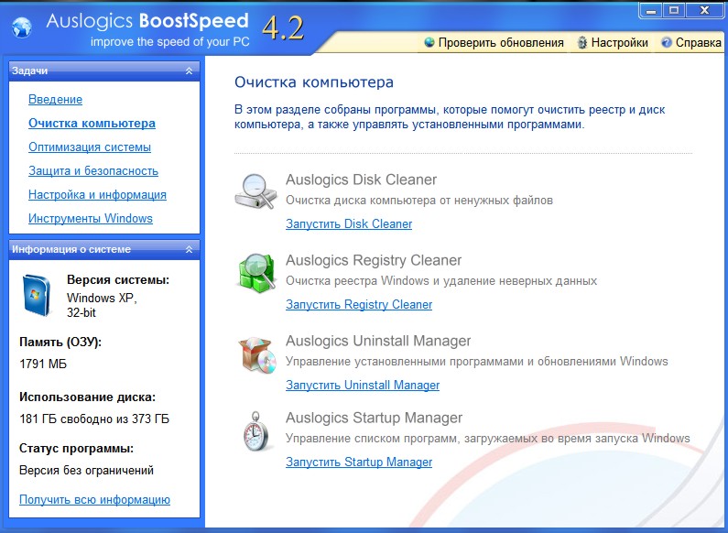Image resolution: width=728 pixels, height=533 pixels.
Task: Click the 181 ГБ свободно из 373 ГБ text
Action: pos(94,419)
